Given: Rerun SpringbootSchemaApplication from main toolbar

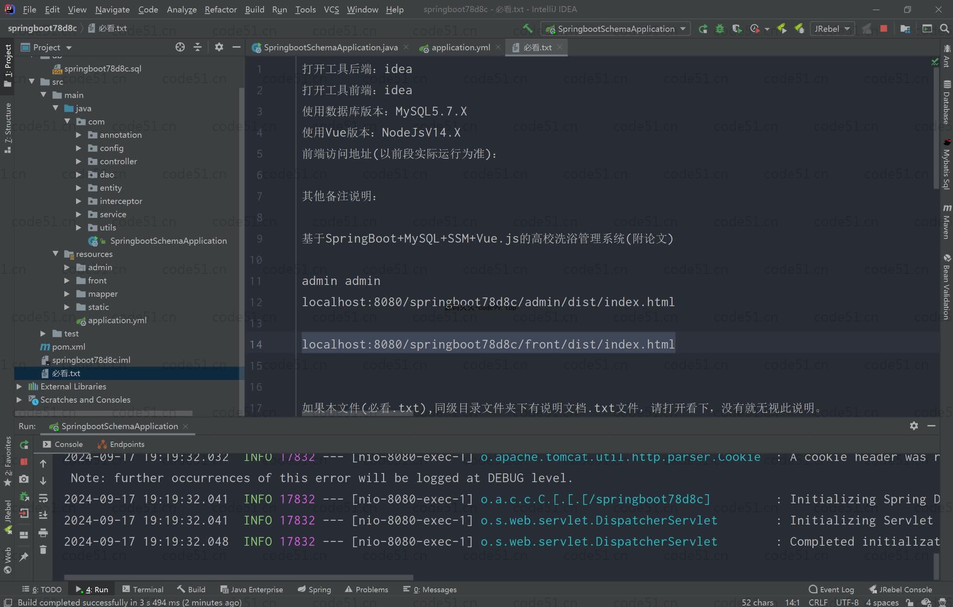Looking at the screenshot, I should coord(703,28).
